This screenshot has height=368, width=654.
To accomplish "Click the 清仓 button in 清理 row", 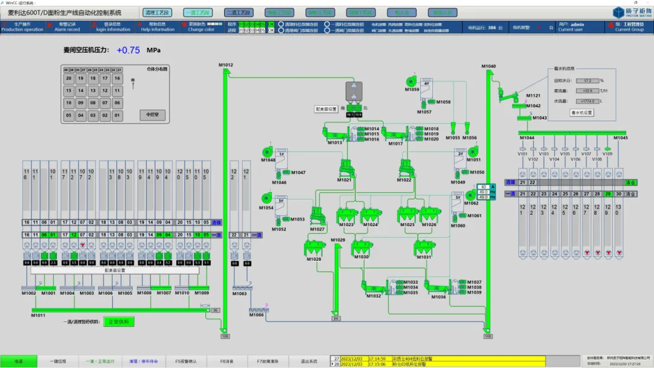I will [630, 182].
